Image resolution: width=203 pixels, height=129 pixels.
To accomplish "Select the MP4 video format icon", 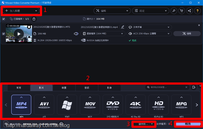I will coord(21,105).
